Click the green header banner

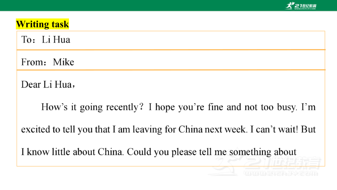tap(168, 5)
